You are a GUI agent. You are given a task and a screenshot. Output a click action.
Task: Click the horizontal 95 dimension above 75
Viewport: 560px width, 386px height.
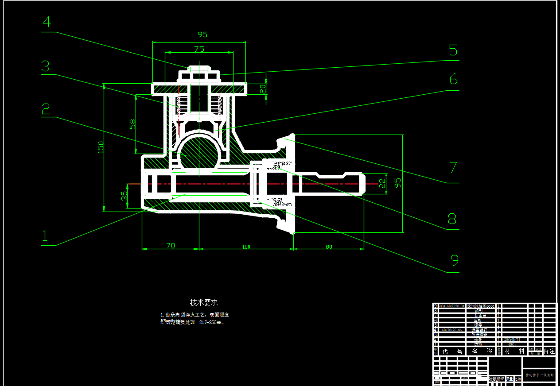(x=202, y=35)
